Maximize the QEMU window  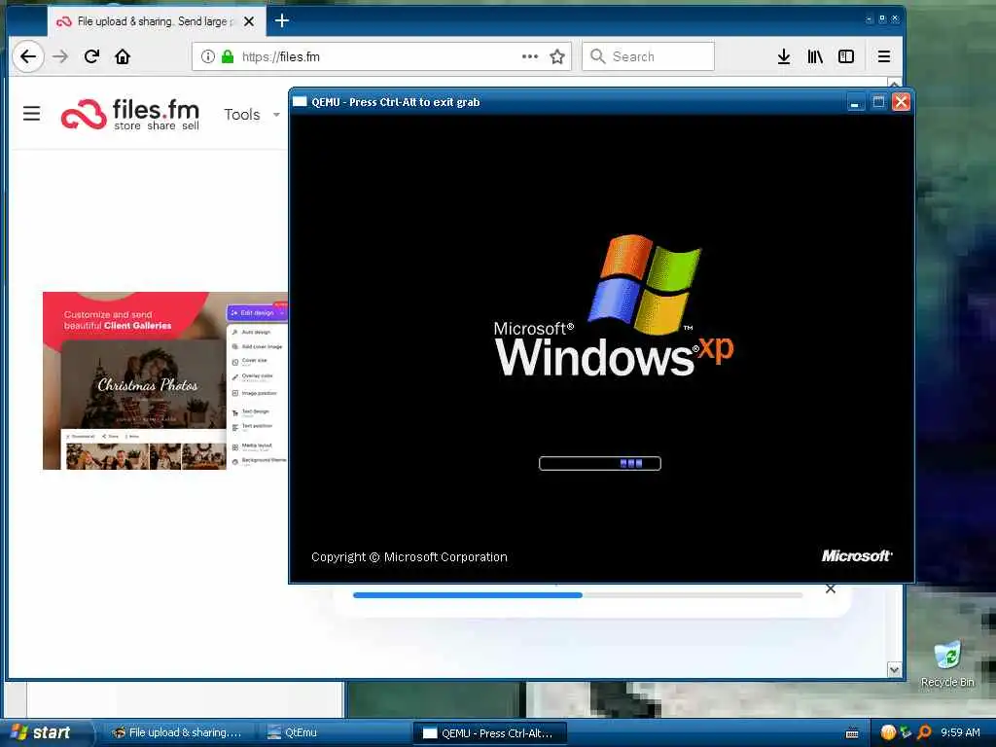click(878, 102)
